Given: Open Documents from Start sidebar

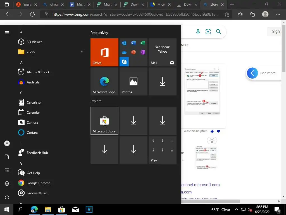Looking at the screenshot, I should [x=7, y=157].
